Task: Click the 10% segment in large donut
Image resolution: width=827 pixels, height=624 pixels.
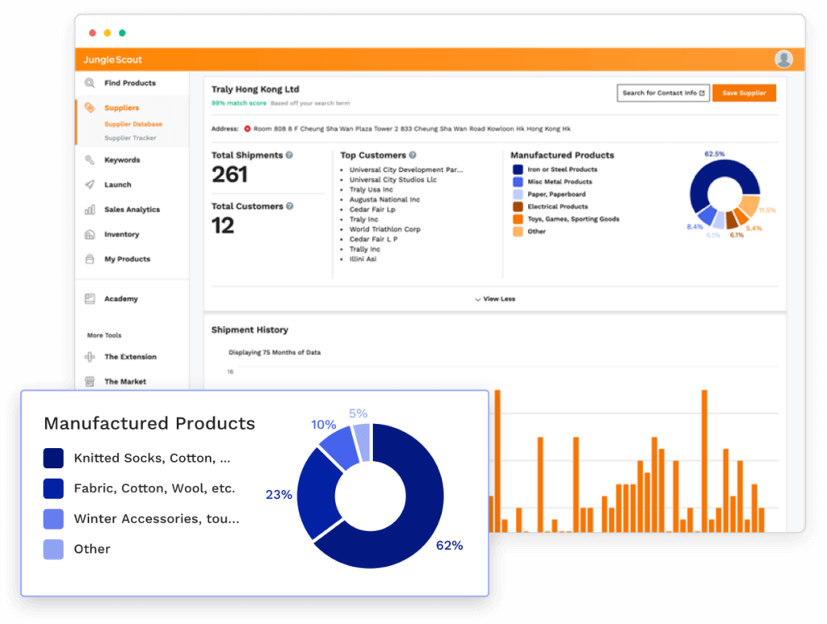Action: (340, 447)
